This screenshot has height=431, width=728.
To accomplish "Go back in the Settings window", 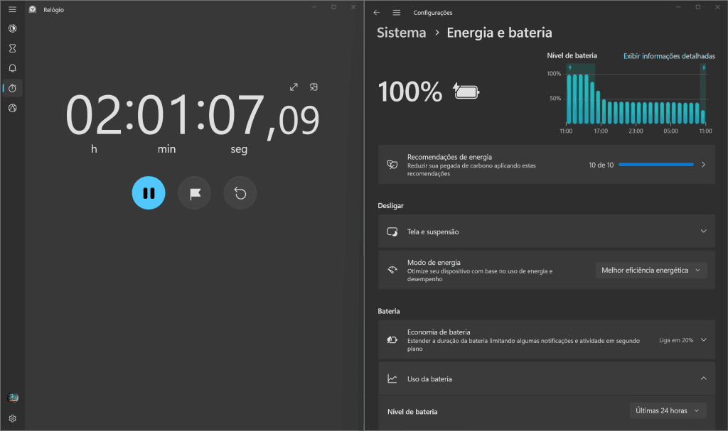I will pyautogui.click(x=377, y=13).
